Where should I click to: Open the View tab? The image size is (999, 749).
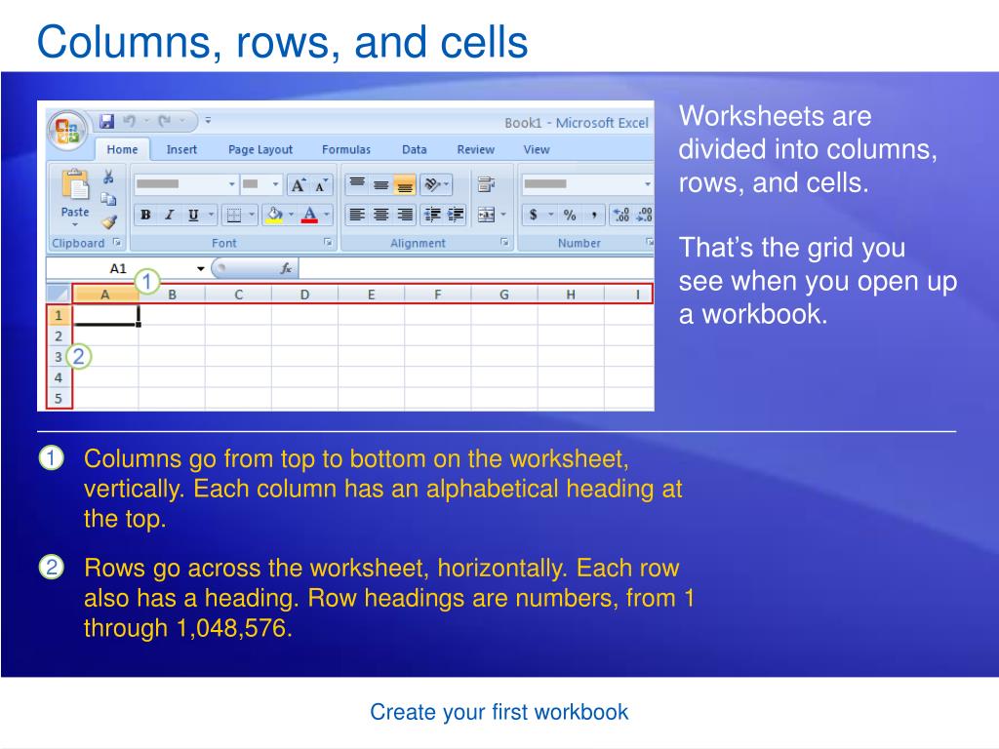pyautogui.click(x=537, y=149)
